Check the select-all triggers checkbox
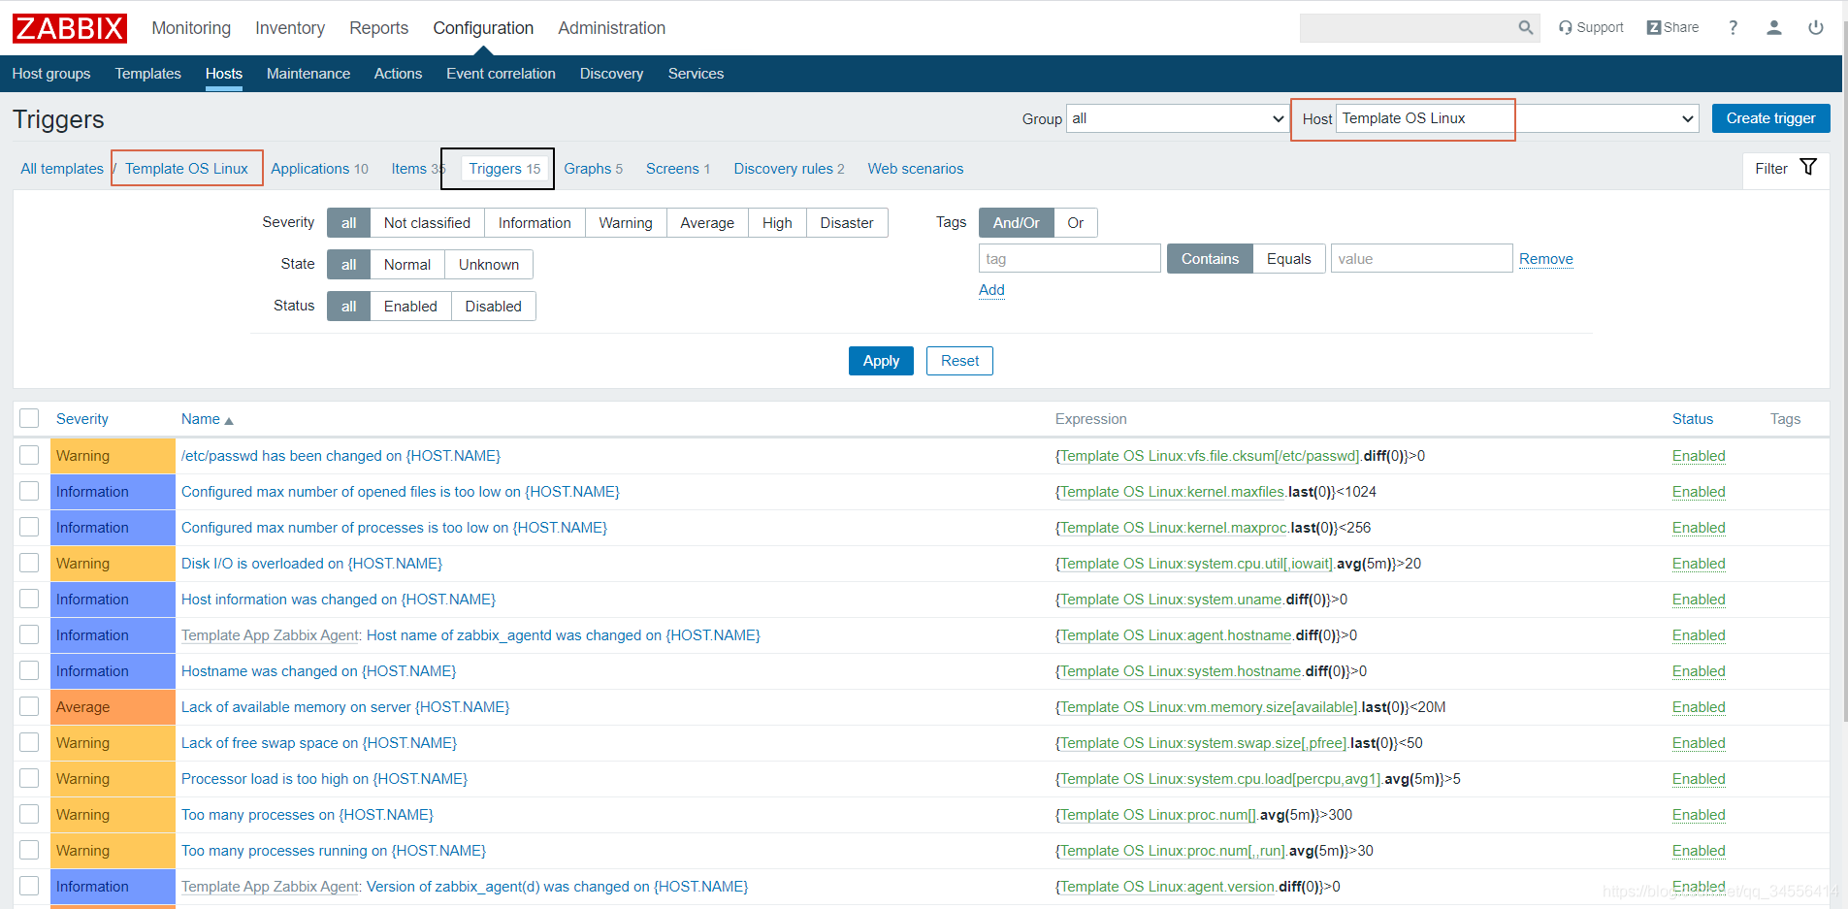Viewport: 1848px width, 909px height. coord(29,418)
